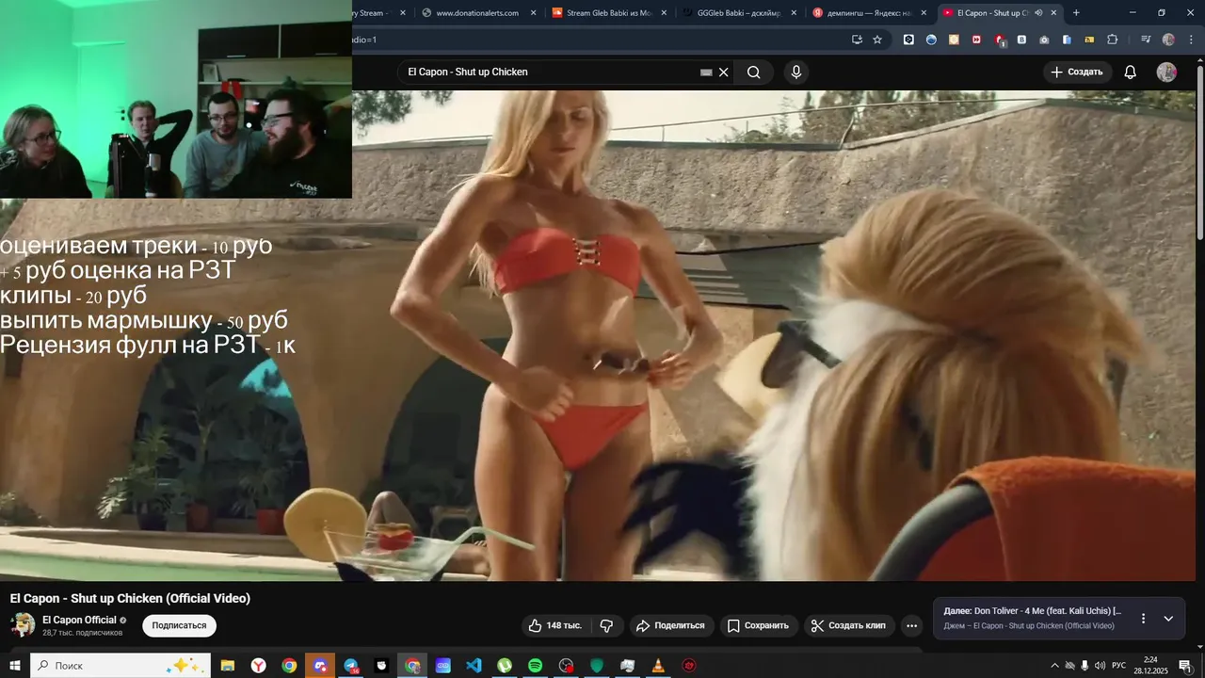Open the system volume speaker icon
This screenshot has height=678, width=1205.
pyautogui.click(x=1100, y=666)
